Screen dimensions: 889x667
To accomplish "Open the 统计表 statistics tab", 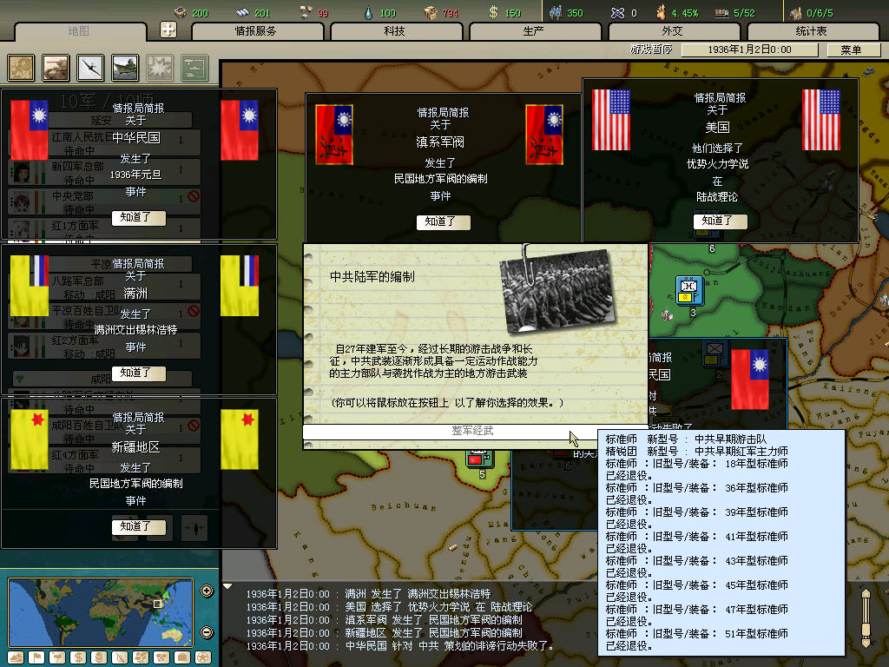I will [812, 31].
